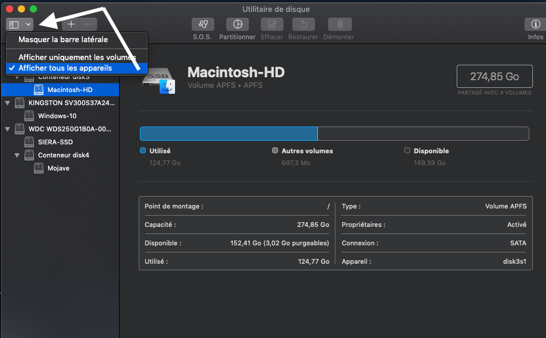Click the 149,39 Go Disponible value

click(x=430, y=163)
